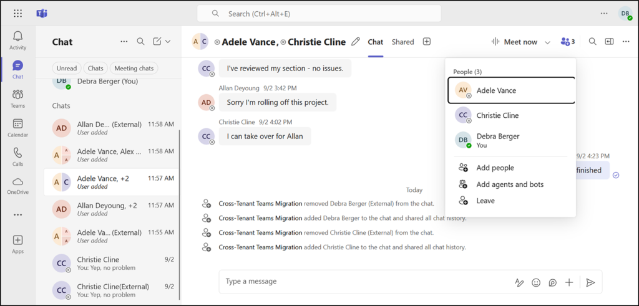The width and height of the screenshot is (639, 306).
Task: Select Adele Vance in People list
Action: [511, 90]
